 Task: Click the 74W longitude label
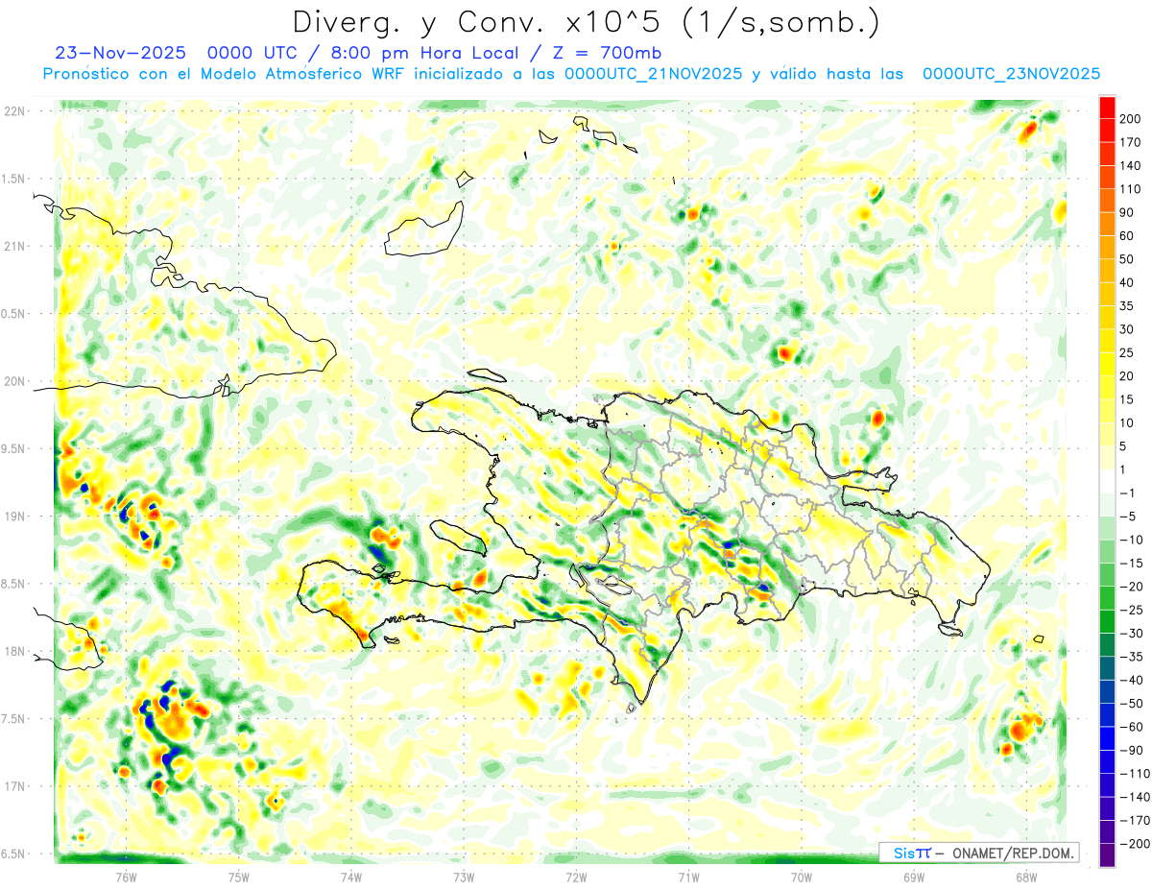(x=351, y=877)
